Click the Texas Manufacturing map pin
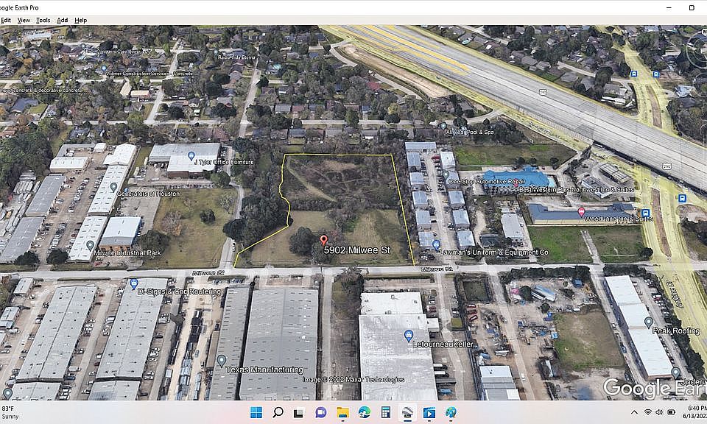Viewport: 707px width, 424px height. (x=221, y=361)
